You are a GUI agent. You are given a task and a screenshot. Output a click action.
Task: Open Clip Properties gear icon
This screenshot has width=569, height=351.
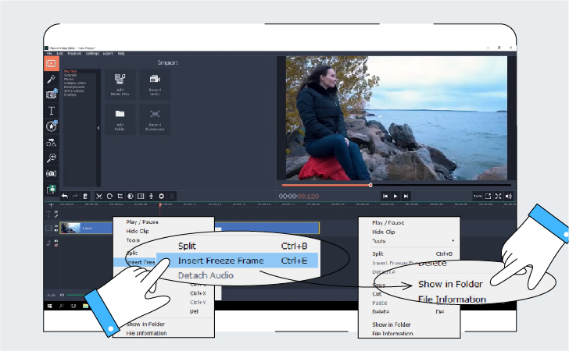tap(162, 197)
